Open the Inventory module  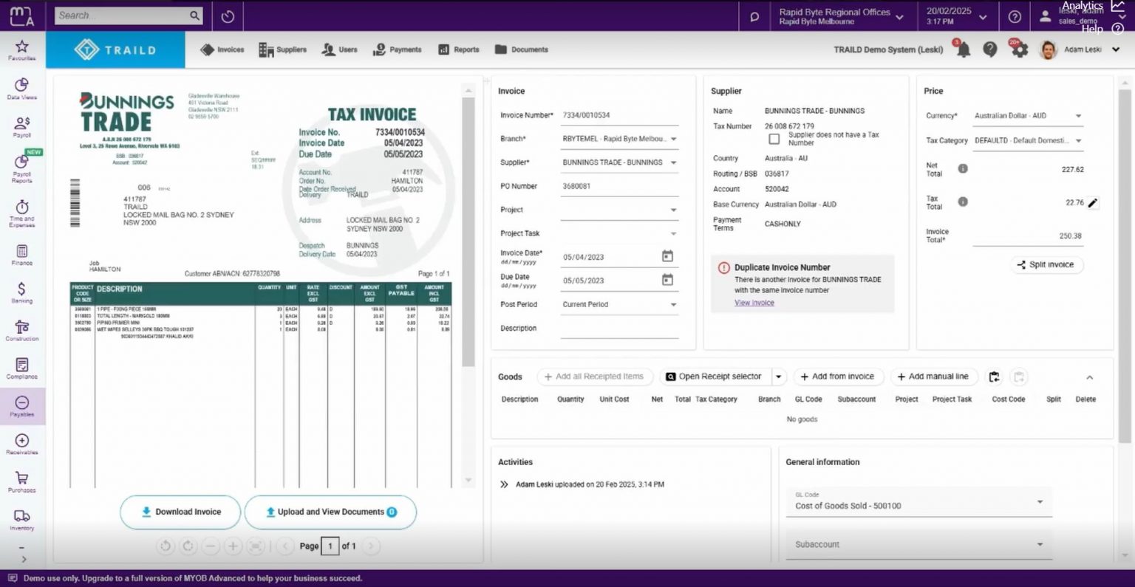coord(22,520)
